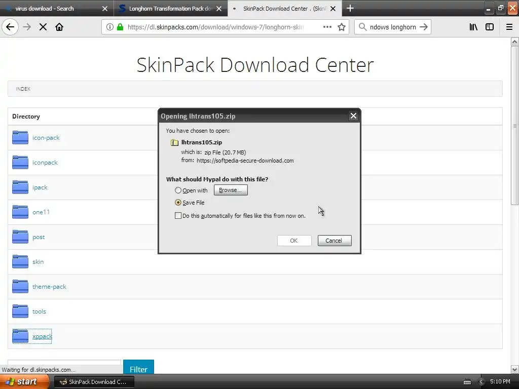Open page actions three-dot menu
The image size is (519, 389).
[x=327, y=27]
